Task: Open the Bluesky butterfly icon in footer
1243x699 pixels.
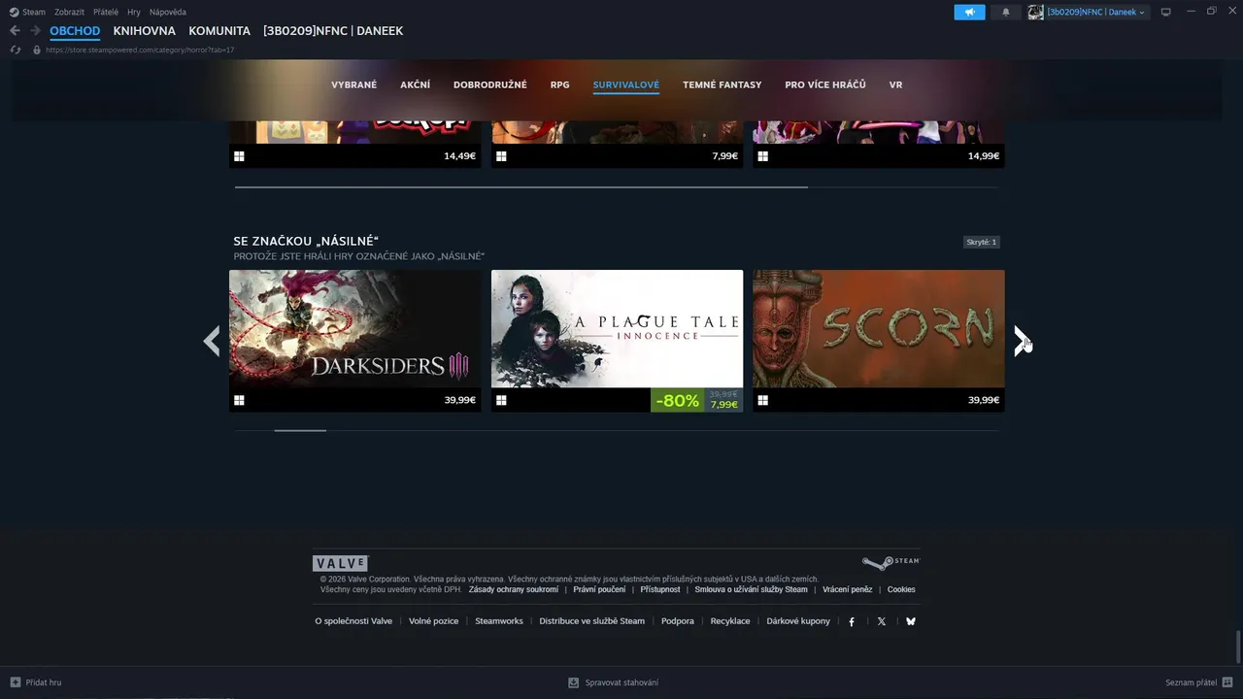Action: click(911, 621)
